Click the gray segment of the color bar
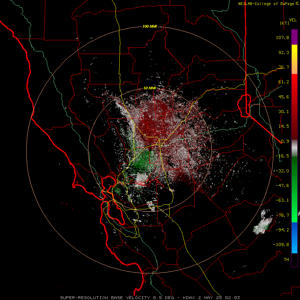The height and width of the screenshot is (300, 300). [294, 147]
